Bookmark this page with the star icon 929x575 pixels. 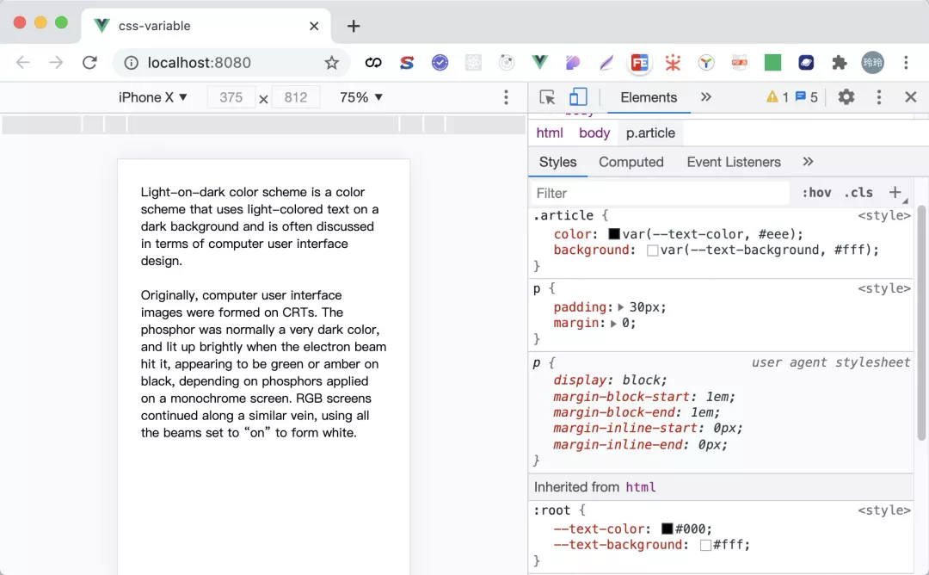332,62
